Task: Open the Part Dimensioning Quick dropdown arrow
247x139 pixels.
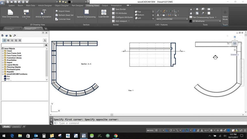Action: pos(216,17)
